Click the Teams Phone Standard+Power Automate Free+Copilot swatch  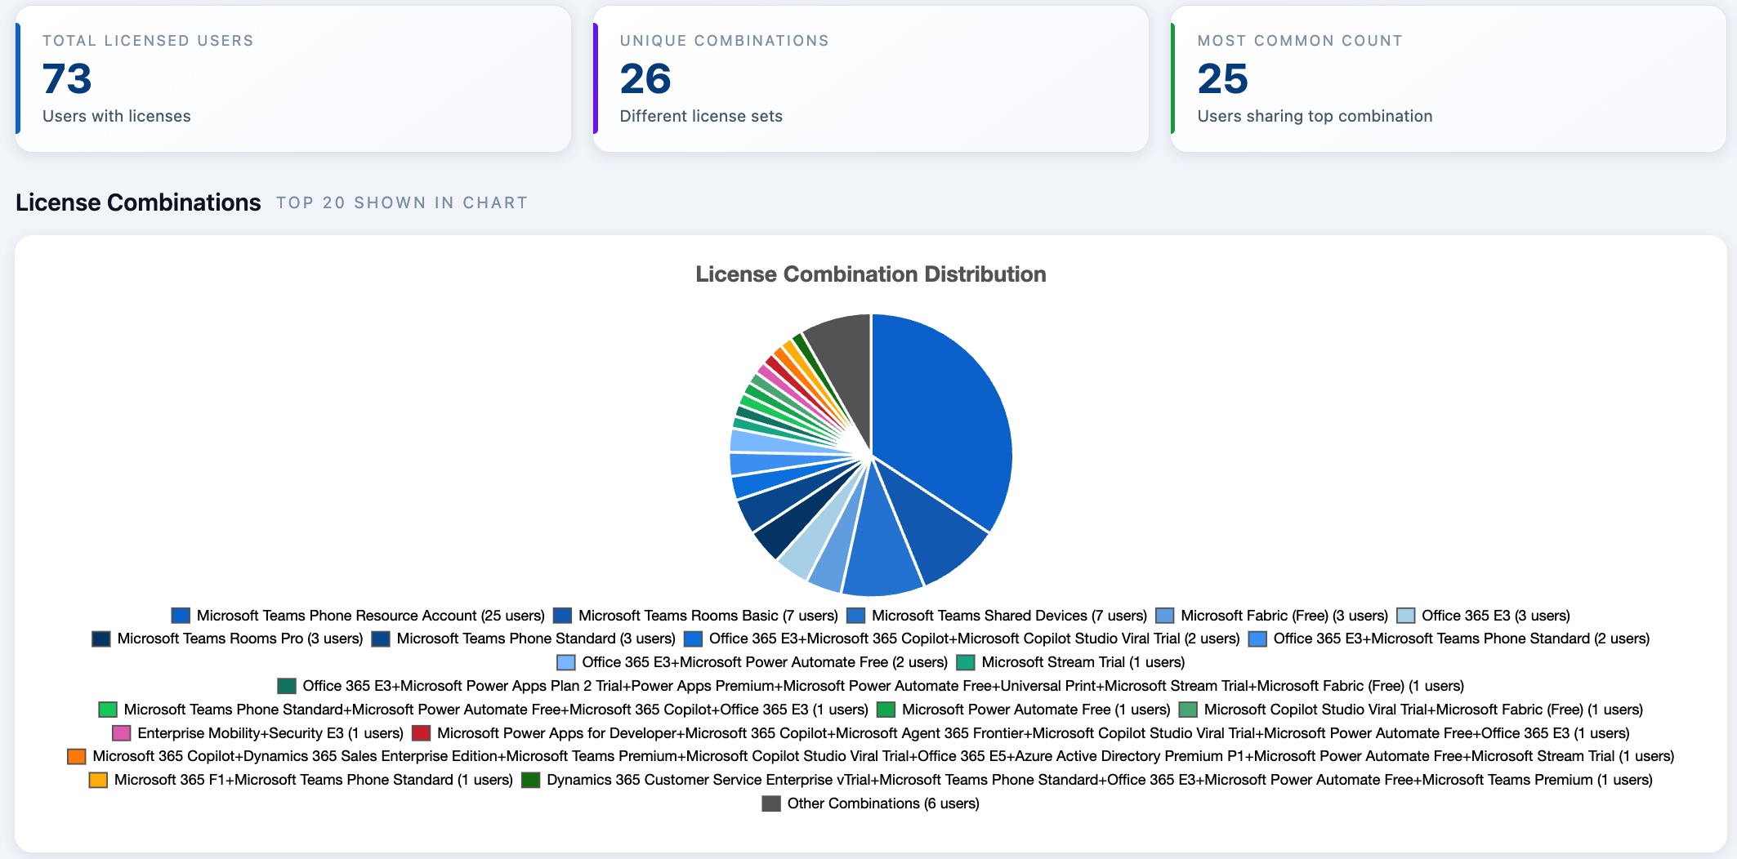pos(108,710)
